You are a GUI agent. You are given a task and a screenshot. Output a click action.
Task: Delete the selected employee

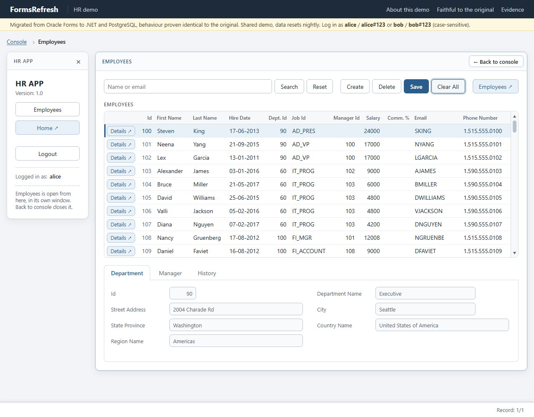387,87
